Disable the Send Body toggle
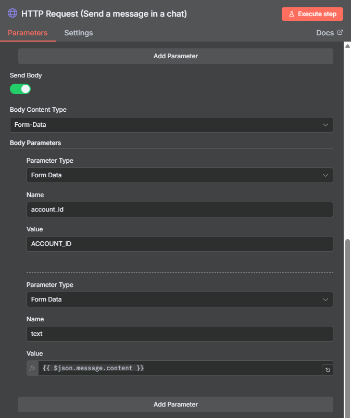This screenshot has height=418, width=351. pos(20,89)
